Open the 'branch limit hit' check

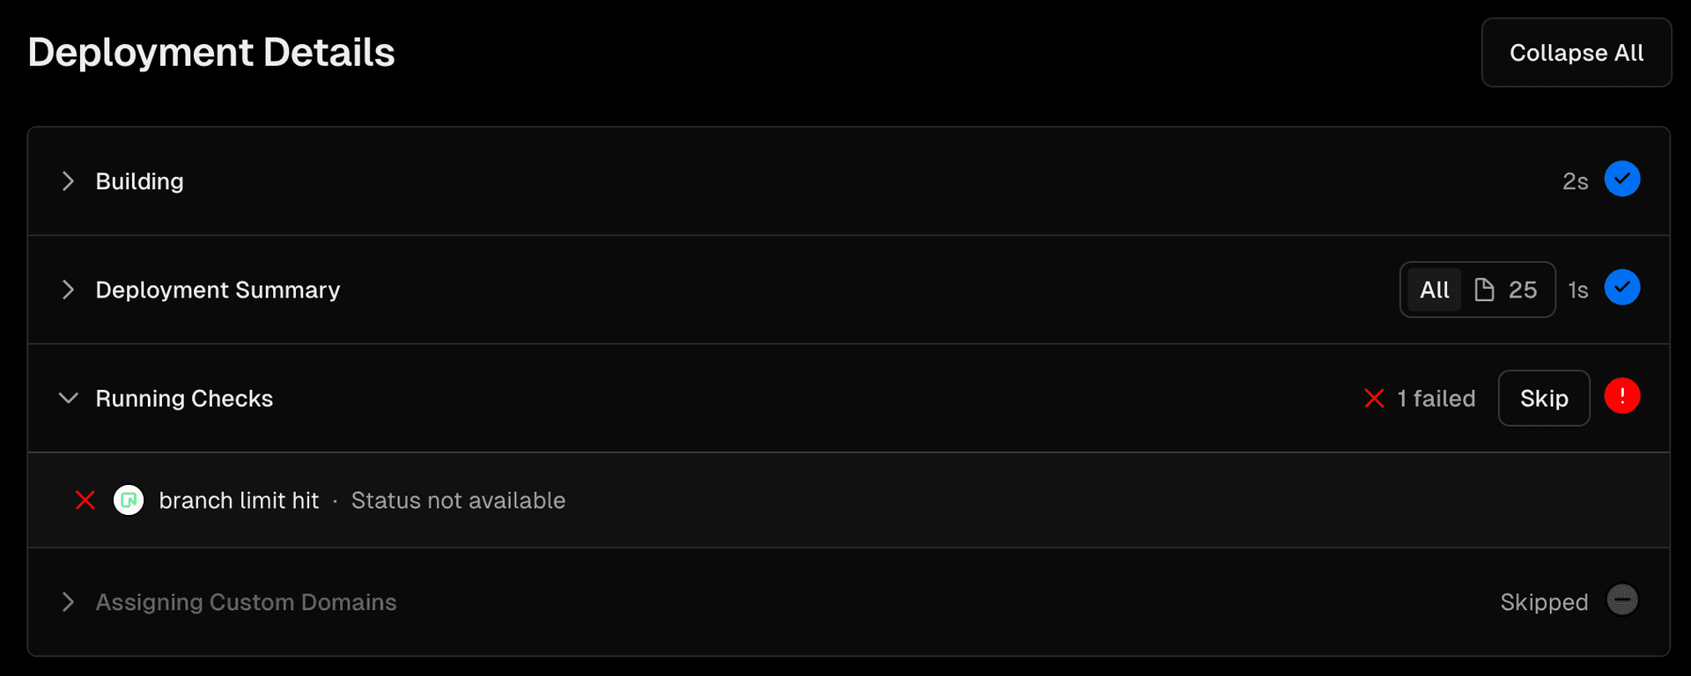tap(239, 501)
